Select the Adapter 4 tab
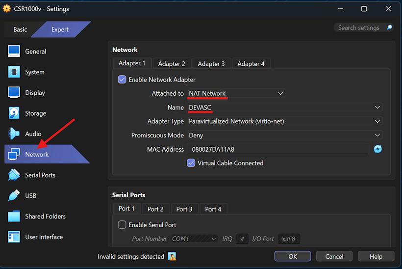Viewport: 402px width, 269px height. pos(251,64)
